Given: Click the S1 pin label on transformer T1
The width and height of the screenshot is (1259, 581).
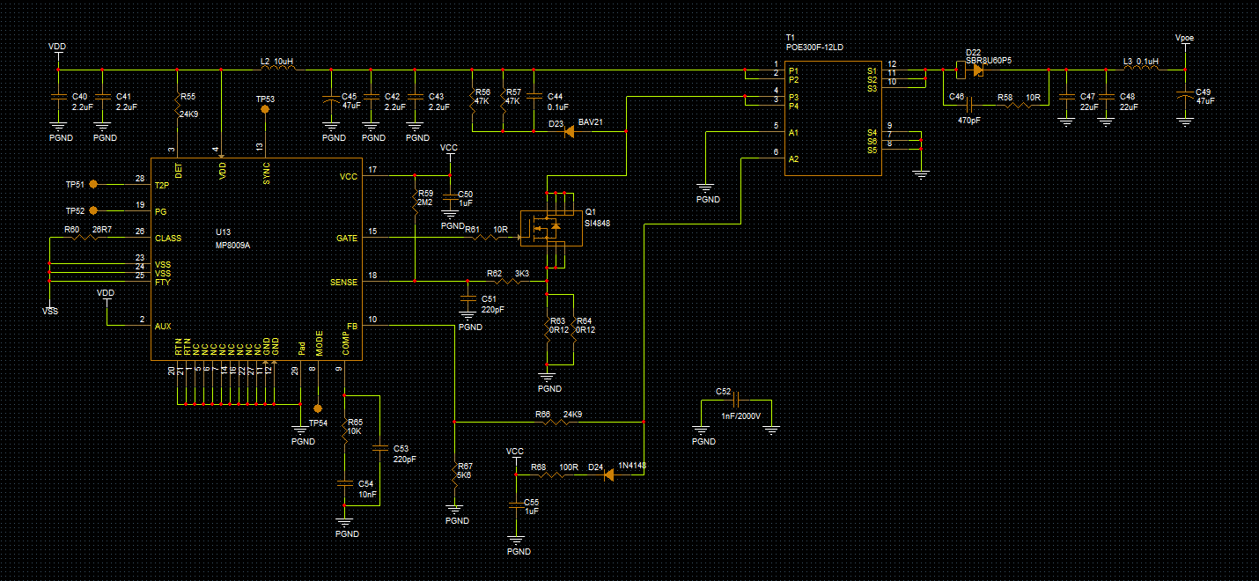Looking at the screenshot, I should [872, 70].
